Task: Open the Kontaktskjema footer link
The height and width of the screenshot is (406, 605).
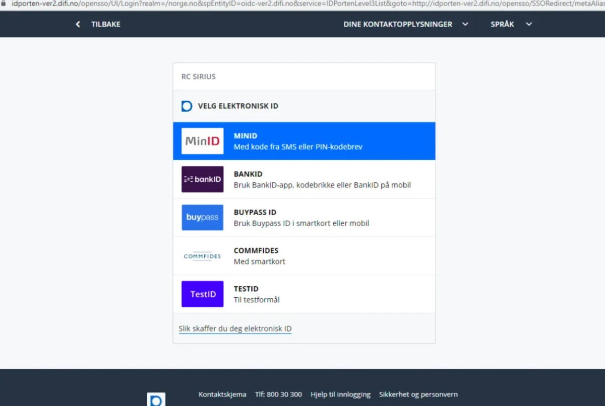Action: tap(222, 394)
